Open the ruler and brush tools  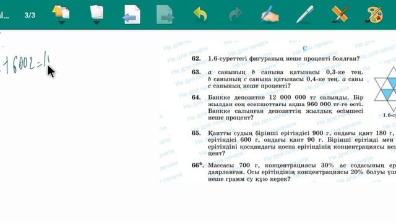[x=340, y=14]
